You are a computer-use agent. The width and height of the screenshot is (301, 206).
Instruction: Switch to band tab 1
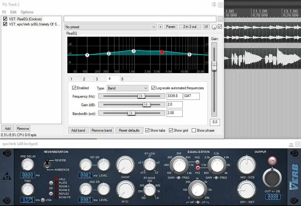75,79
